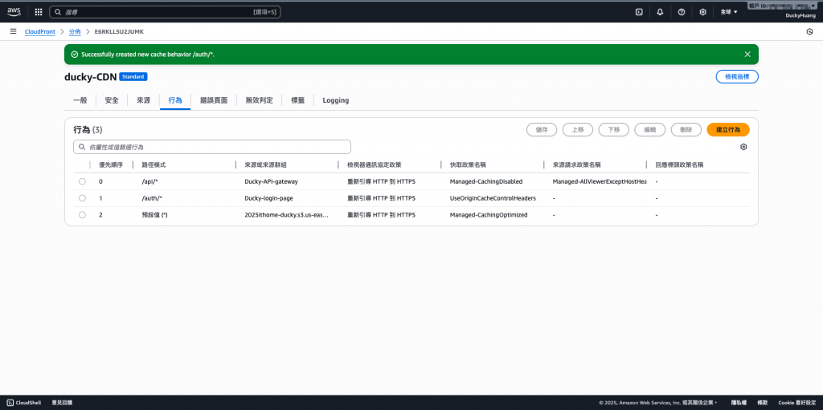Sort by 路徑模式 column header
Image resolution: width=823 pixels, height=410 pixels.
[x=154, y=164]
